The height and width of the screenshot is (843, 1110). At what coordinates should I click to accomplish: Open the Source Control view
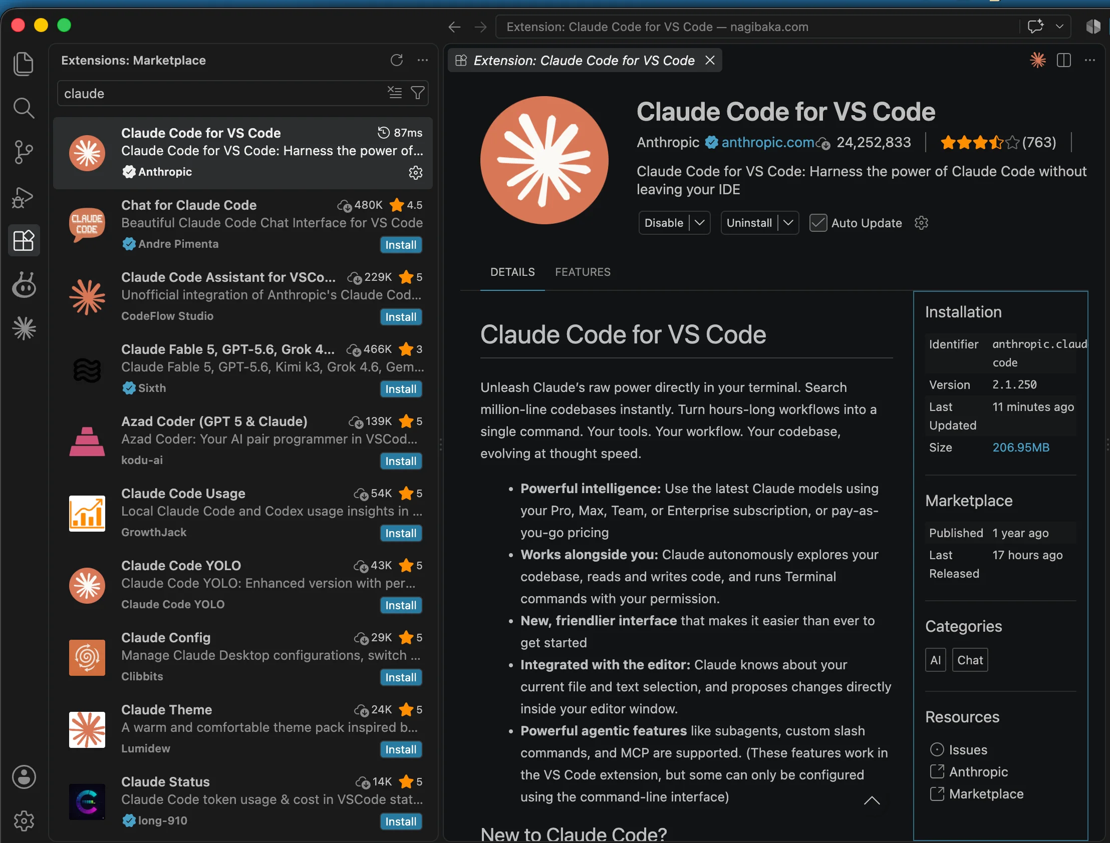click(24, 152)
